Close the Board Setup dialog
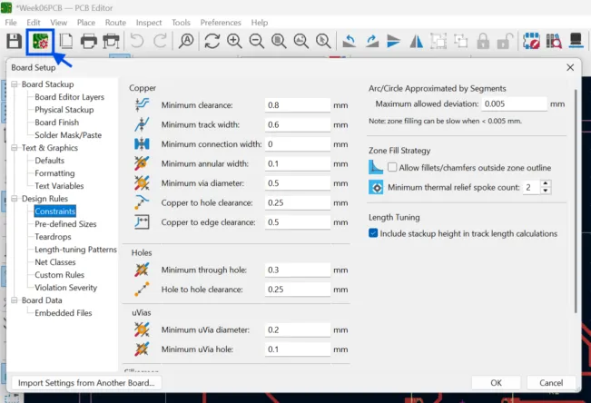 click(570, 67)
